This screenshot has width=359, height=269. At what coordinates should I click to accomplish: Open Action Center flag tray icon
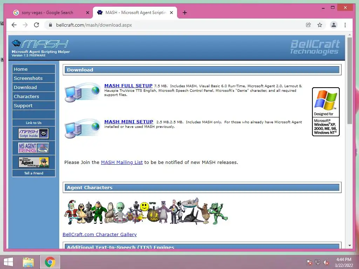(309, 262)
